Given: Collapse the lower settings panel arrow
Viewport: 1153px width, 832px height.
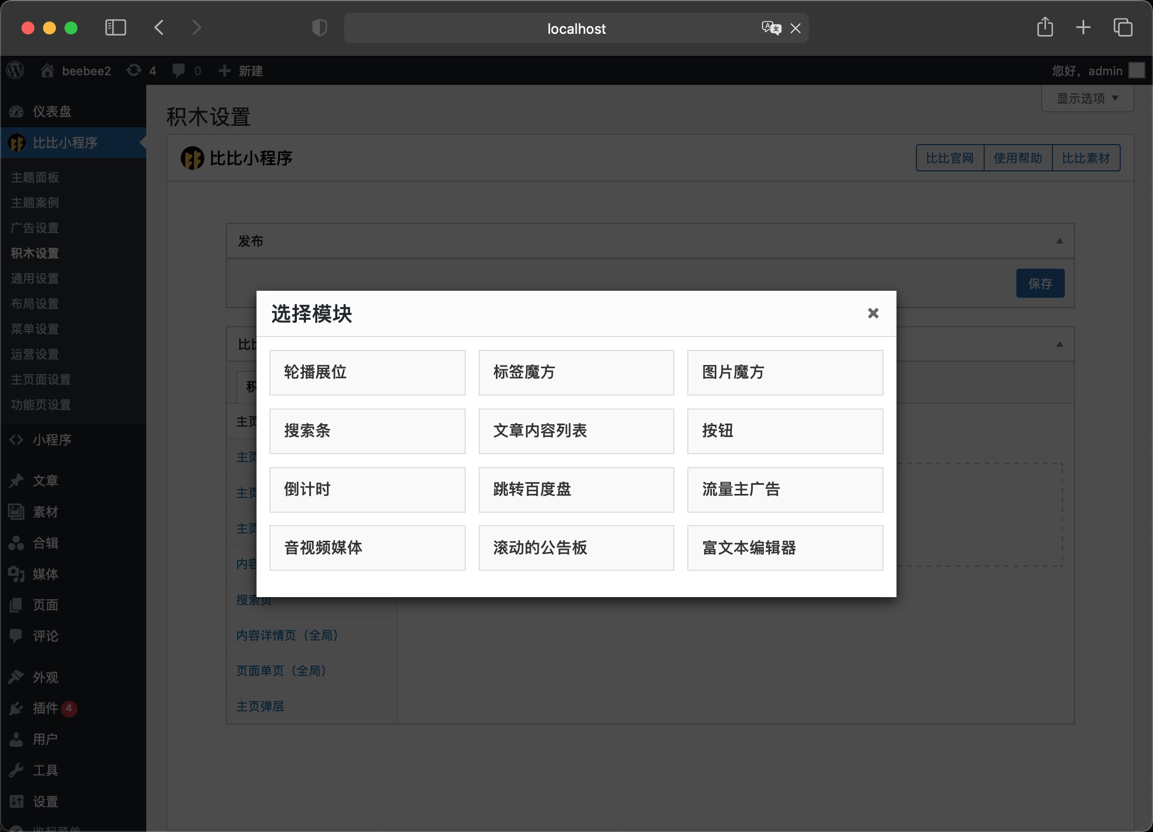Looking at the screenshot, I should pos(1059,344).
